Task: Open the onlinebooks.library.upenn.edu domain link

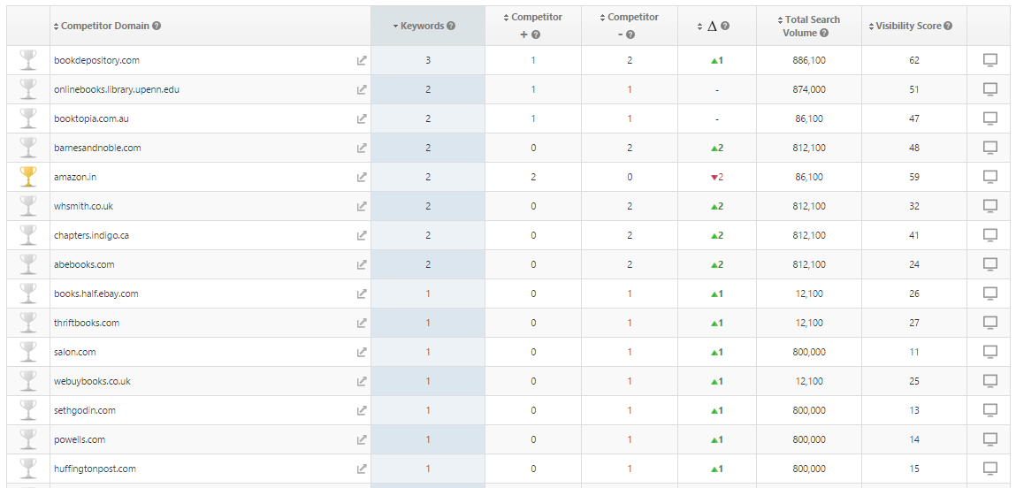Action: 117,89
